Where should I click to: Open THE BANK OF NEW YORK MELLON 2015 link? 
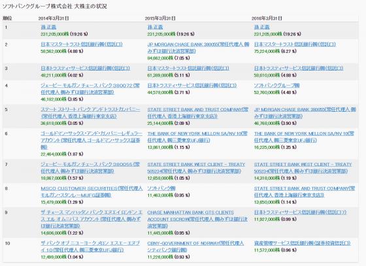[197, 137]
